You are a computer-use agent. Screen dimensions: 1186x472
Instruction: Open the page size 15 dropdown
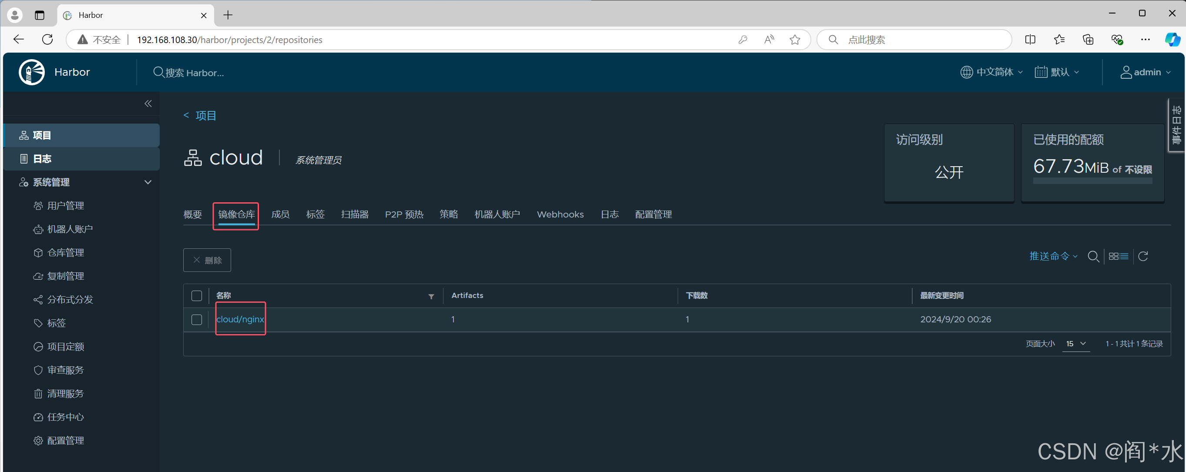tap(1075, 344)
